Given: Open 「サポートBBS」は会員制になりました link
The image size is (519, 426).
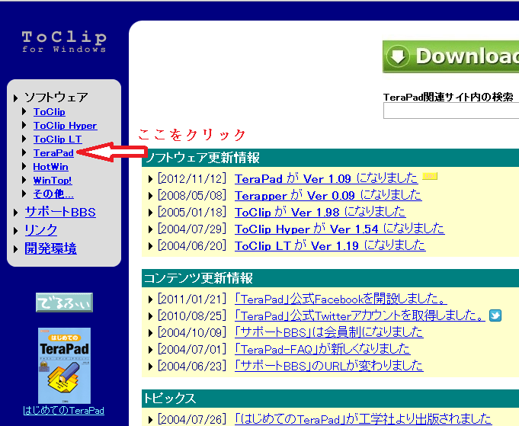Looking at the screenshot, I should (x=329, y=332).
